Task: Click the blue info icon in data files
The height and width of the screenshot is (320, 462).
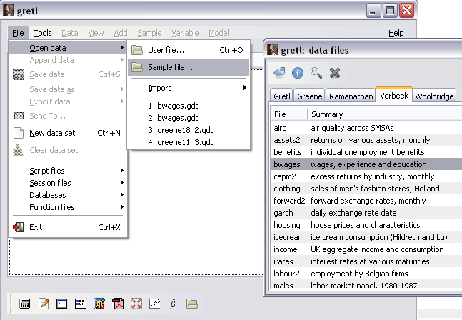Action: (298, 72)
